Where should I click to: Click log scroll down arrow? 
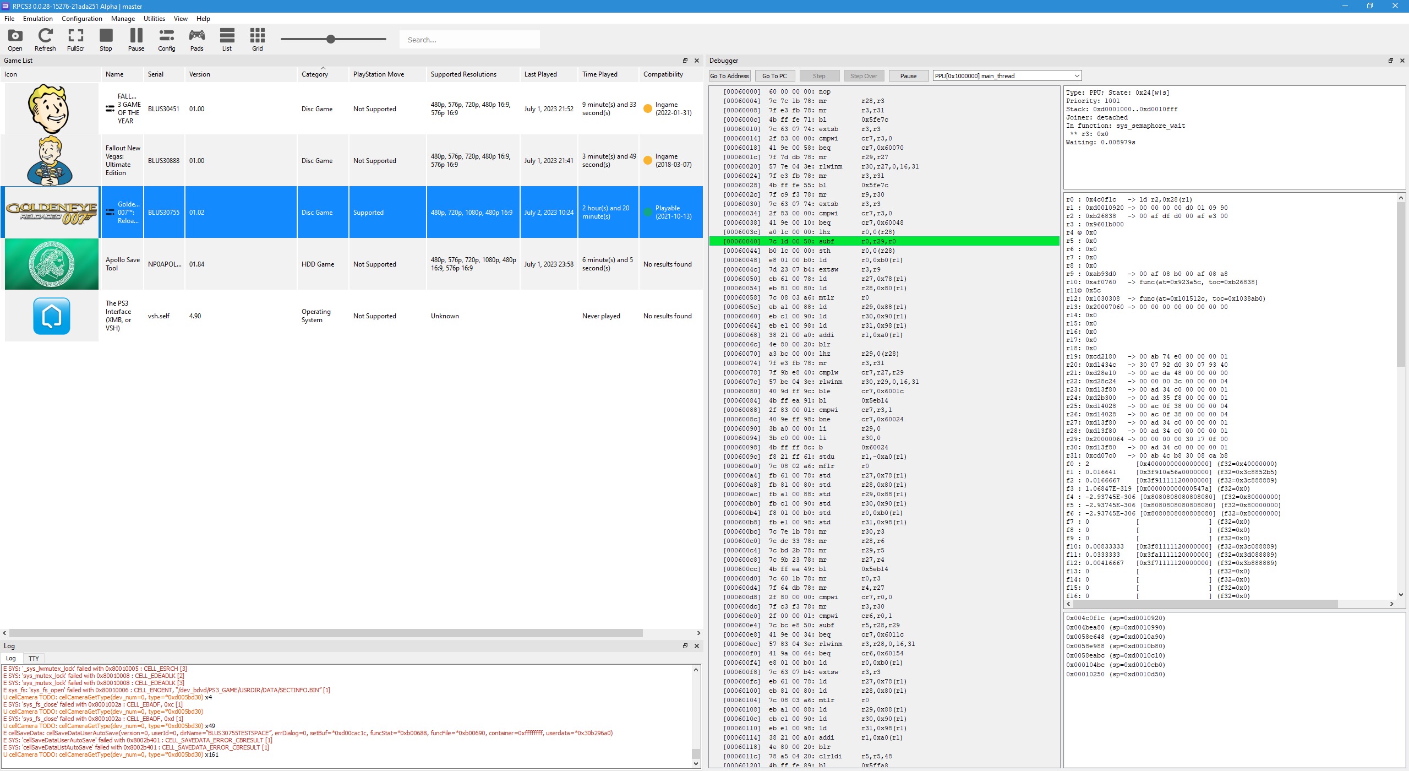696,764
